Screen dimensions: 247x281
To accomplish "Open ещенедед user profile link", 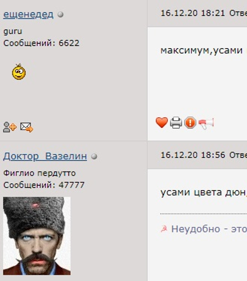I will [28, 14].
